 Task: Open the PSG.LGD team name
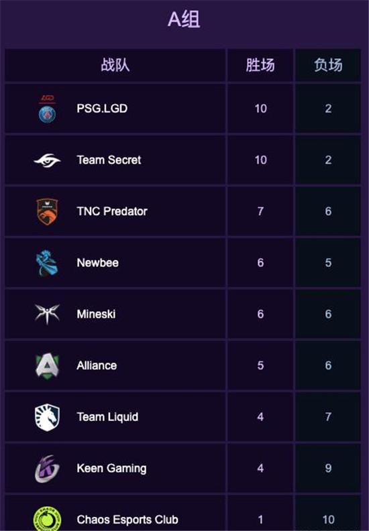click(x=102, y=109)
